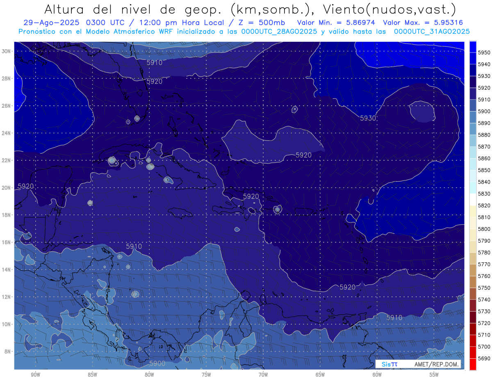Click the 75W longitude axis label
This screenshot has height=380, width=492.
tap(206, 375)
